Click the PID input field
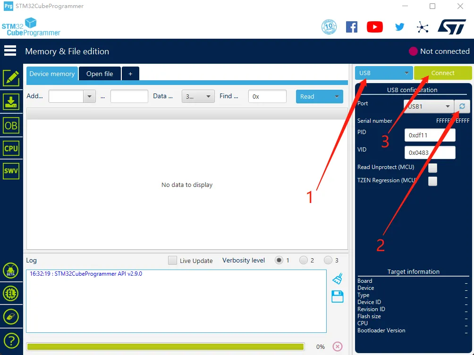Screen dimensions: 474x355 [x=430, y=135]
